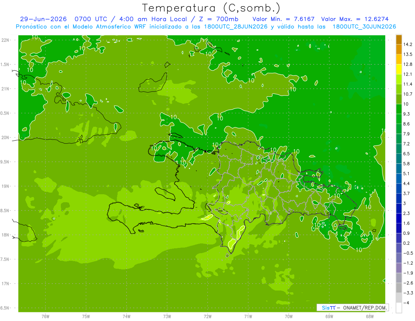
Task: Click the longitude axis label "68W"
Action: pos(369,316)
